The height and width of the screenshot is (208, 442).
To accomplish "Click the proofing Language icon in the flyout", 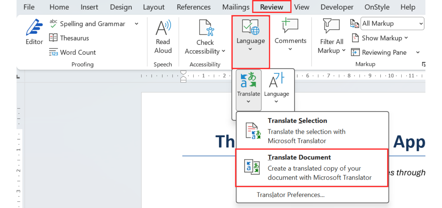I will tap(277, 80).
